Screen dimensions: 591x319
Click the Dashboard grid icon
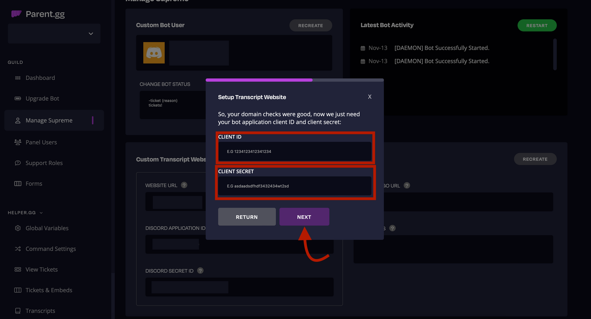[18, 78]
